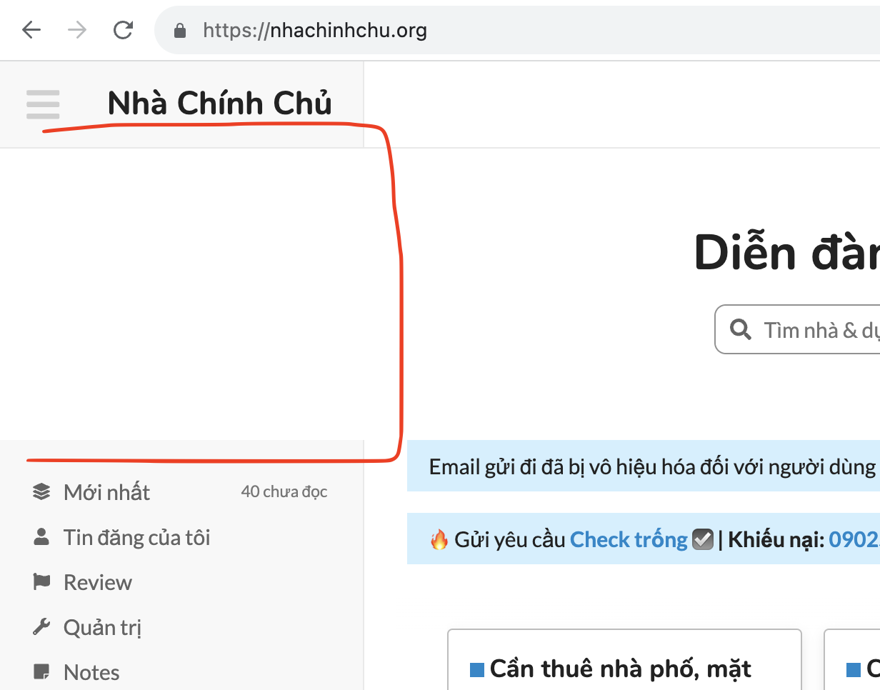The height and width of the screenshot is (690, 880).
Task: Click the padlock site security icon
Action: pos(180,31)
